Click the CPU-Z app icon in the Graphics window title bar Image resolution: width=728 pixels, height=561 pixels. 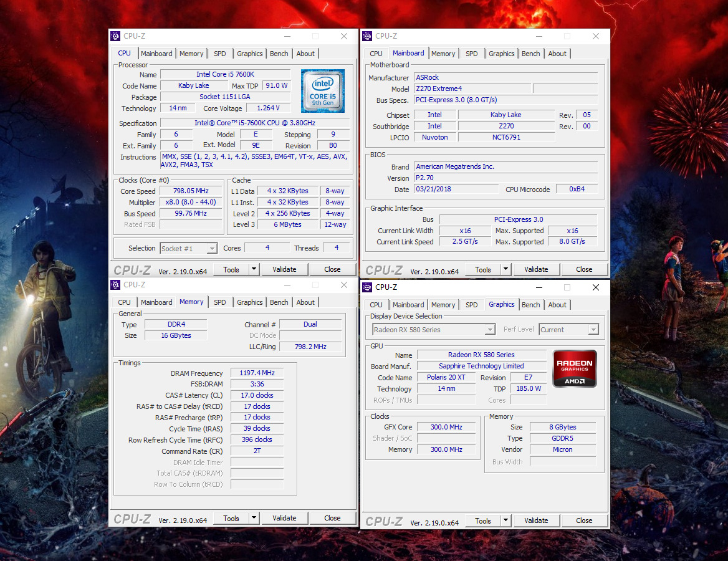coord(367,287)
